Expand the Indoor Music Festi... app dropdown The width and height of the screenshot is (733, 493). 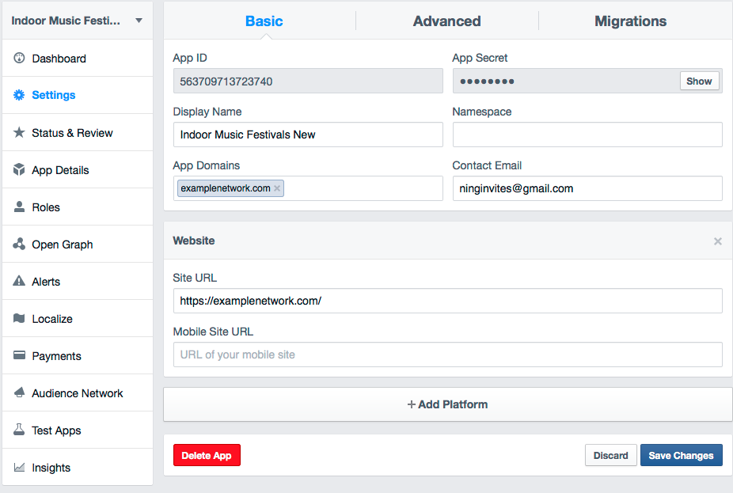point(139,21)
